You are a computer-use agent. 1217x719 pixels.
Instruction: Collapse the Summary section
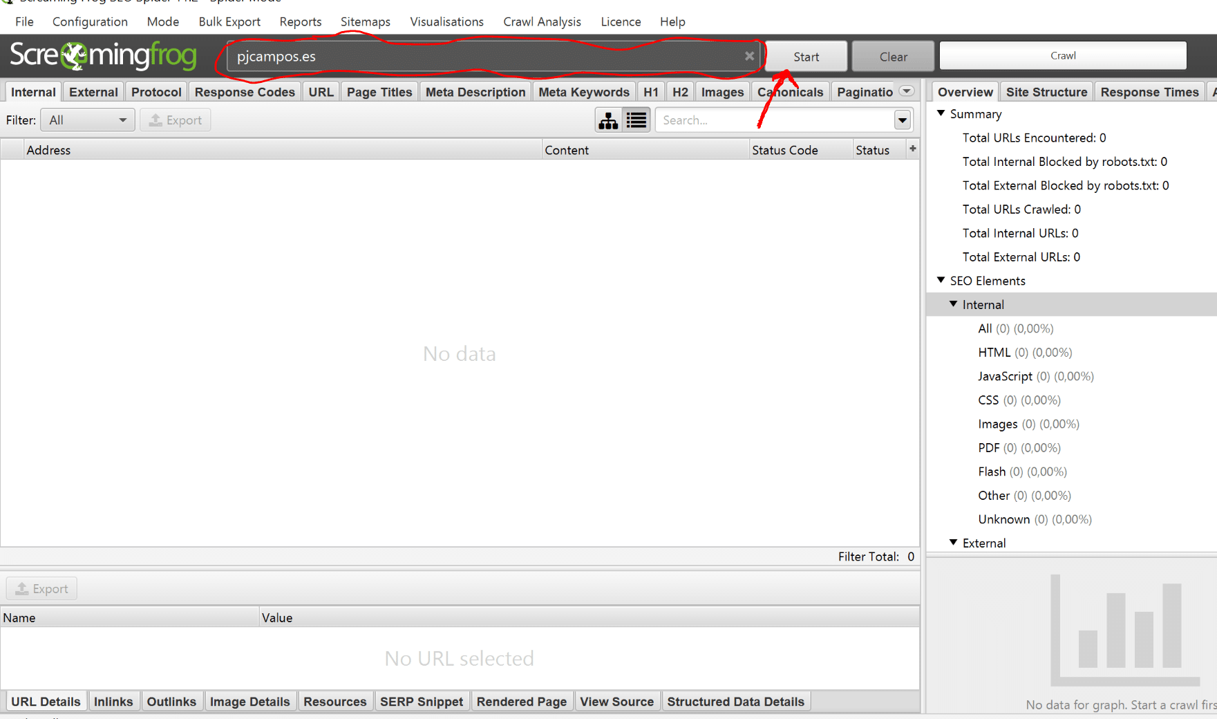point(941,113)
